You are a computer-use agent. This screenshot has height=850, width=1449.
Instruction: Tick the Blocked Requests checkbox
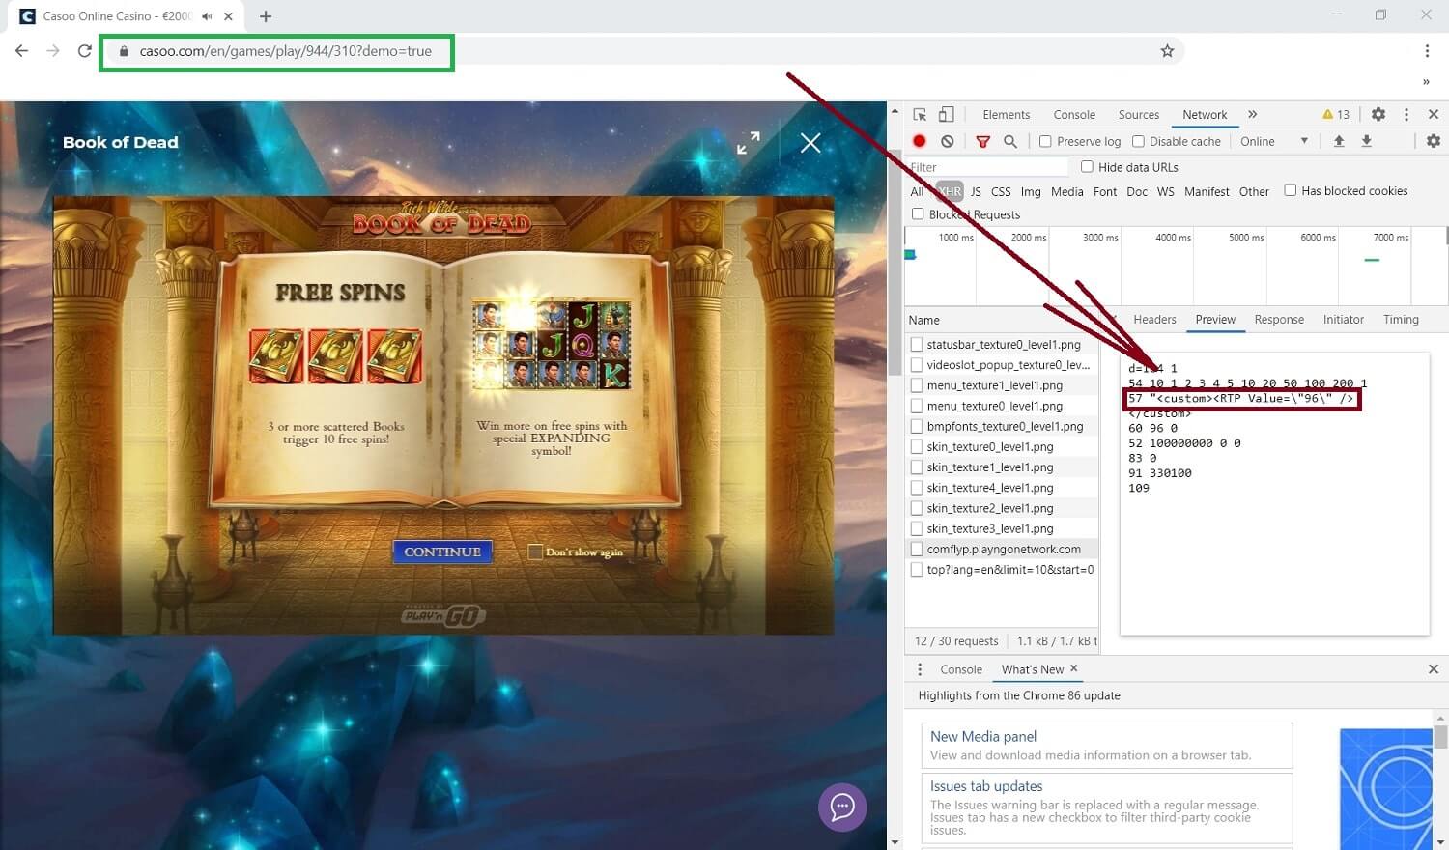point(918,214)
